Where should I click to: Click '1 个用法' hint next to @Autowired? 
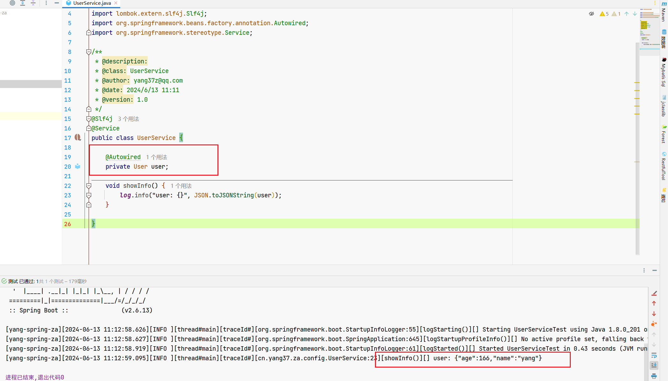point(157,157)
